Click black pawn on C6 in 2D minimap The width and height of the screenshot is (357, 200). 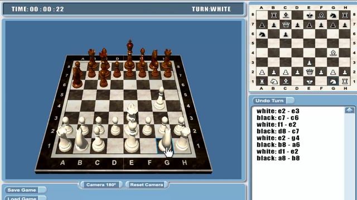(x=286, y=34)
